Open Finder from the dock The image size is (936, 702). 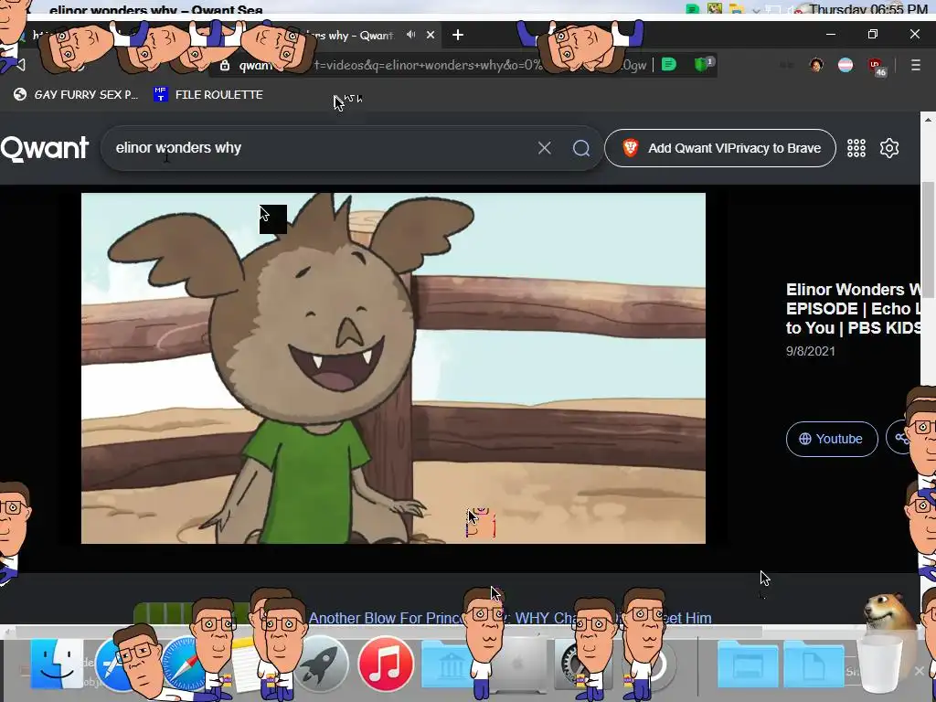click(x=57, y=664)
